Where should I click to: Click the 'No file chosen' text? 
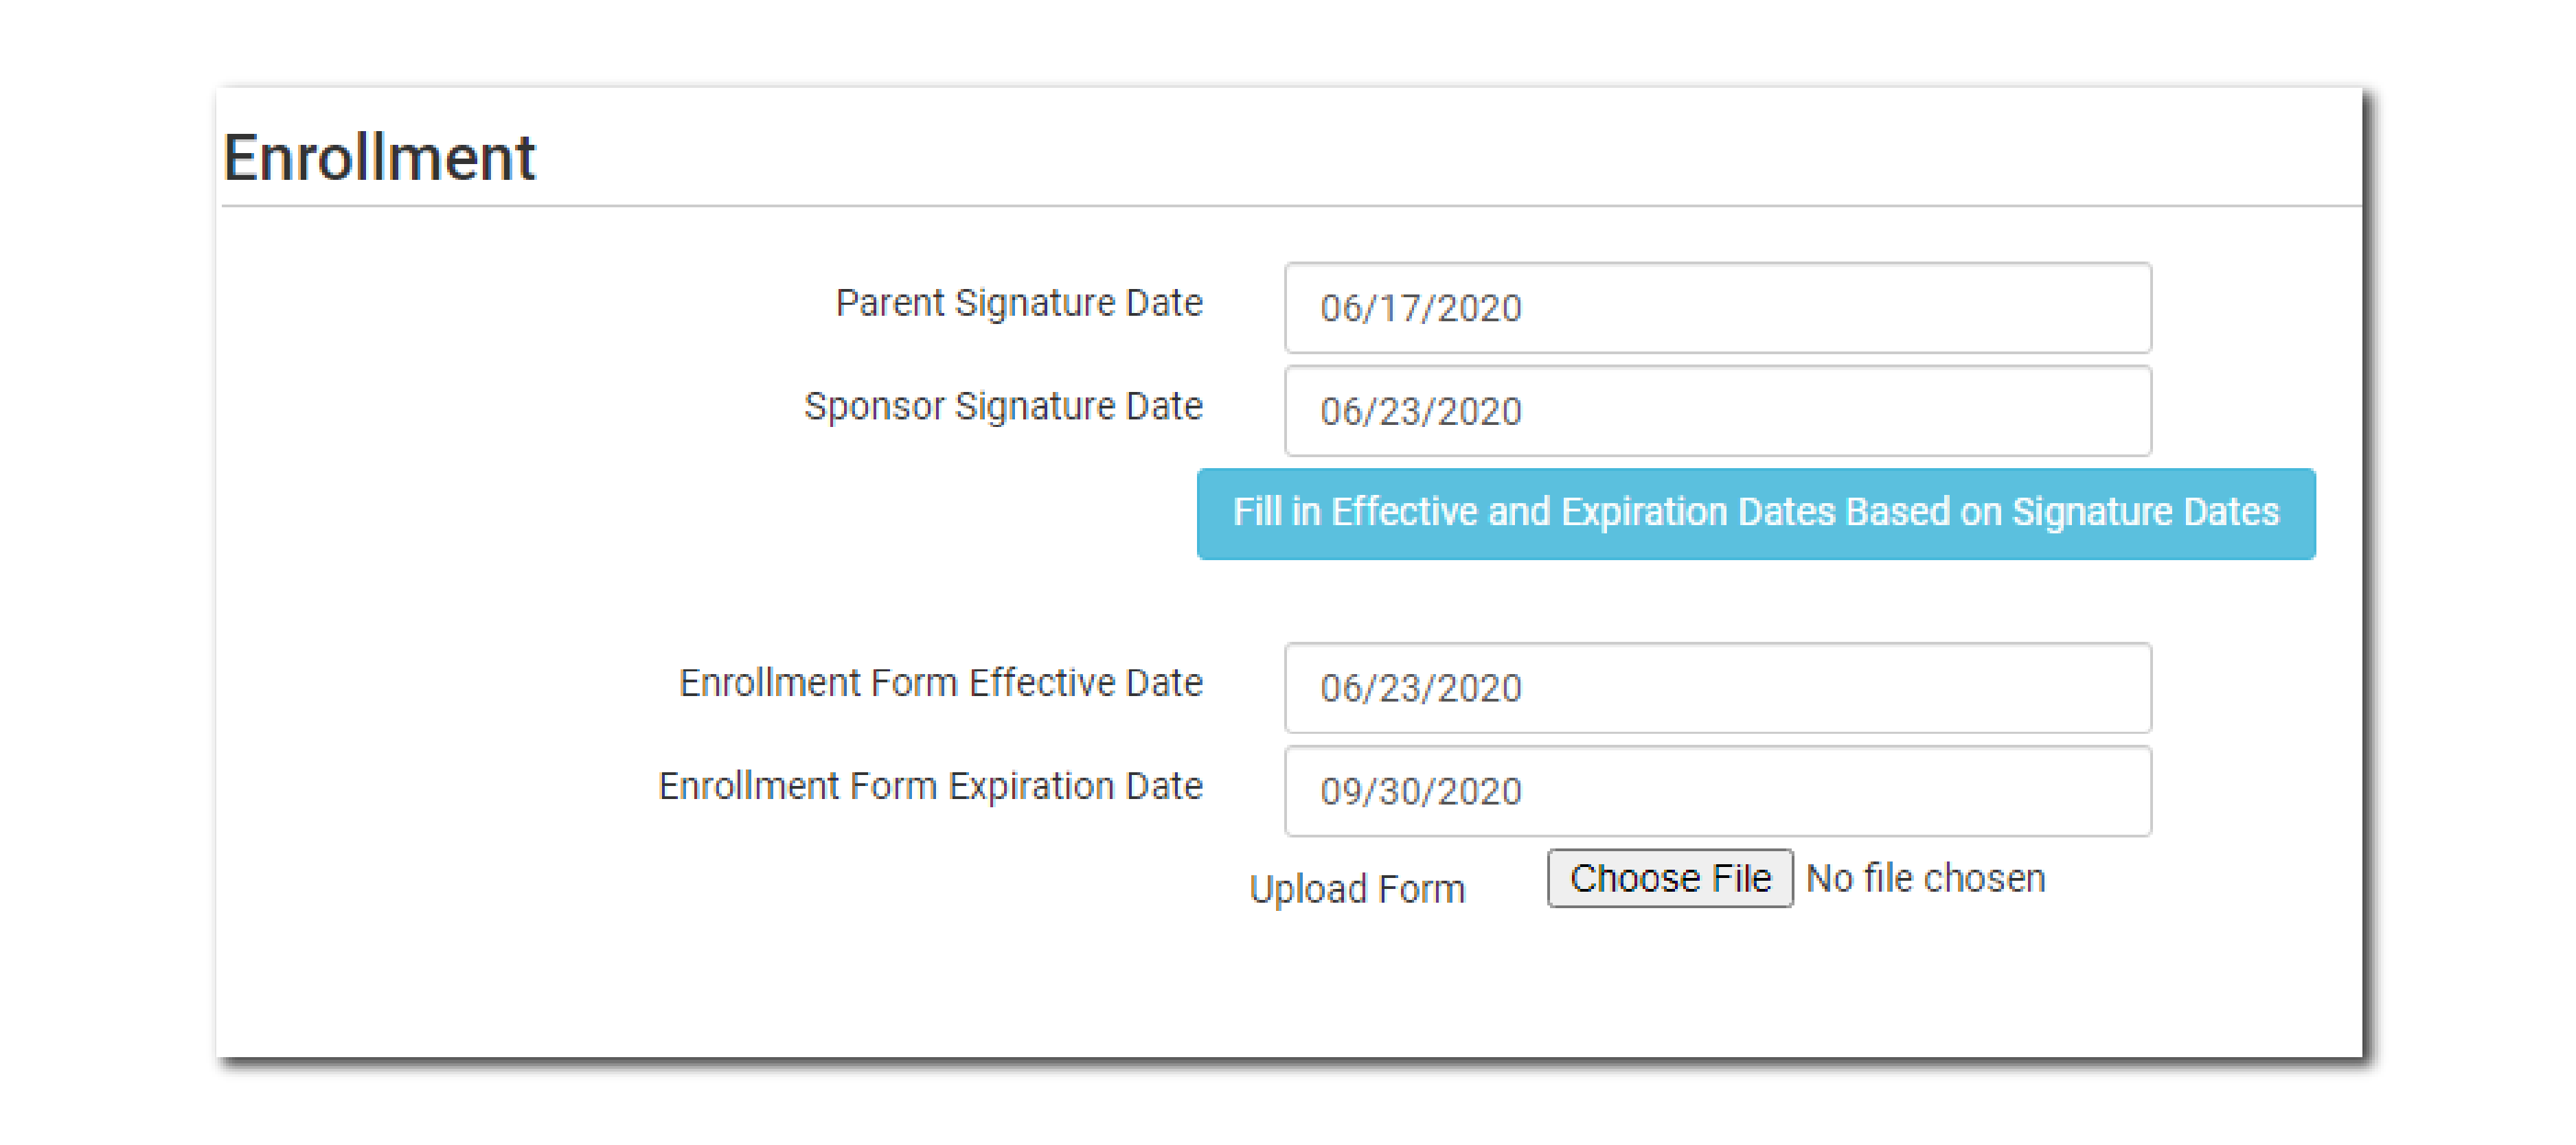click(1925, 878)
